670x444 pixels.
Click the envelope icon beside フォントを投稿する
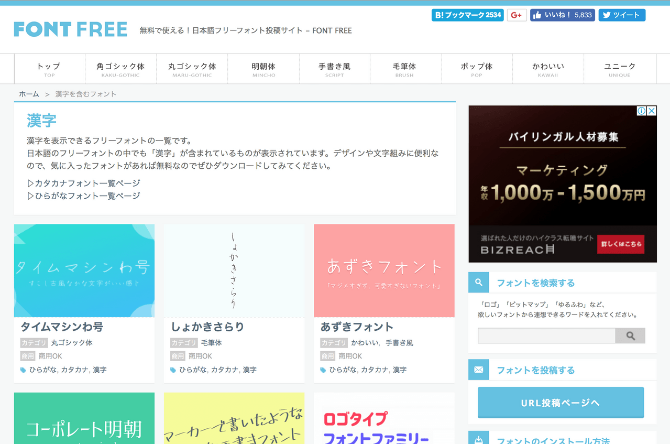click(479, 370)
